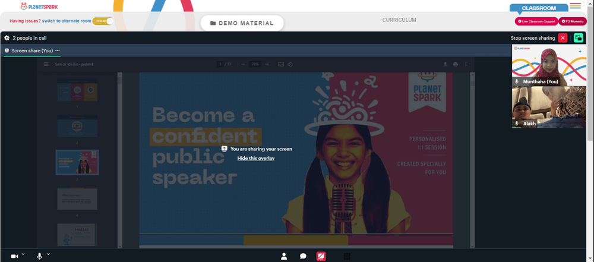Open Screen share tab more options
Viewport: 594px width, 262px height.
58,51
